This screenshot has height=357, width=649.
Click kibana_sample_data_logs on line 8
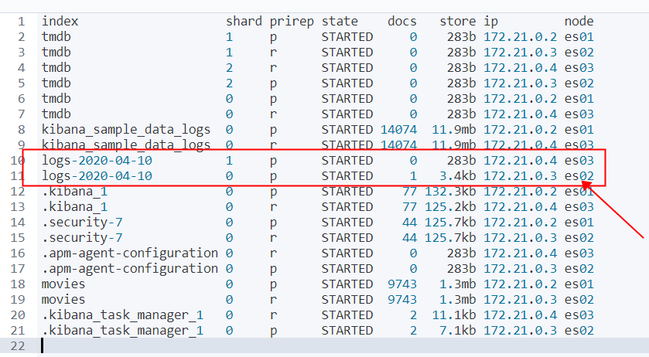coord(126,130)
